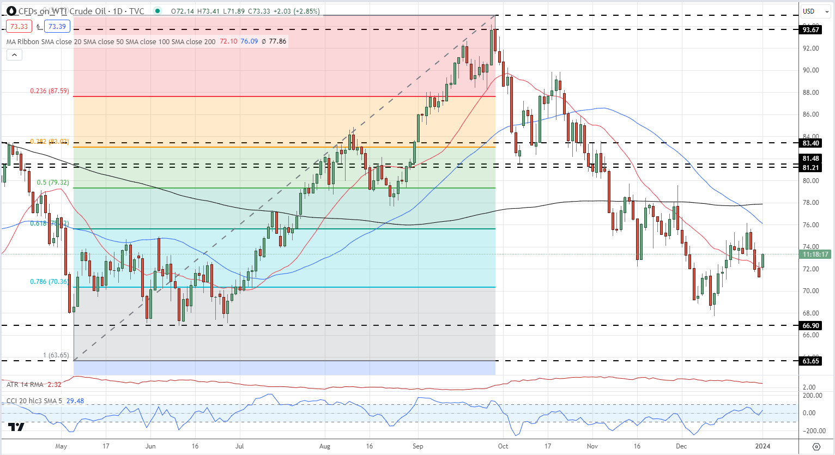Viewport: 835px width, 455px height.
Task: Click the Aug label on time axis
Action: point(324,446)
